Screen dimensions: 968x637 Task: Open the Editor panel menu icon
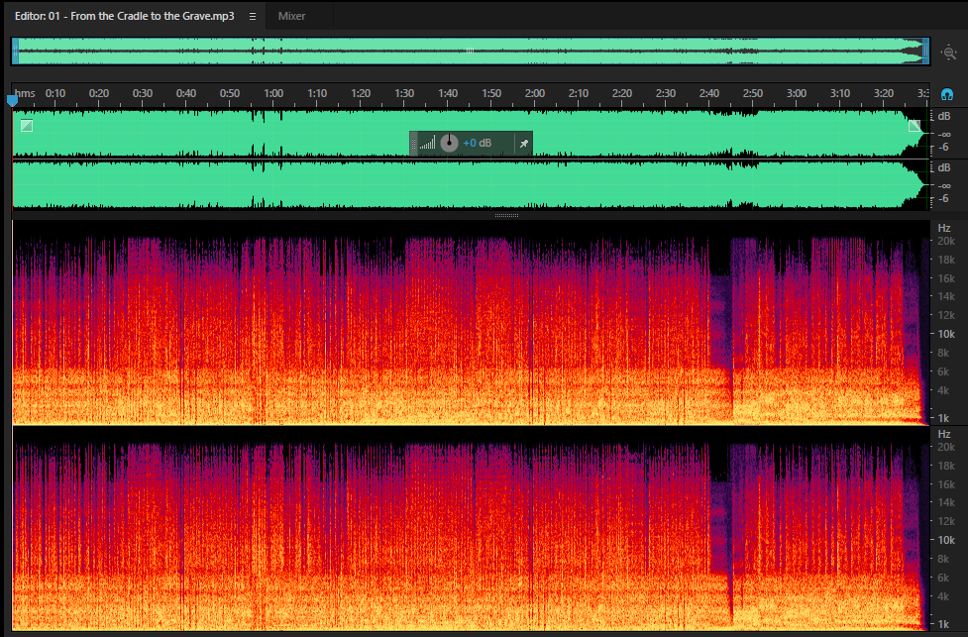pos(253,17)
